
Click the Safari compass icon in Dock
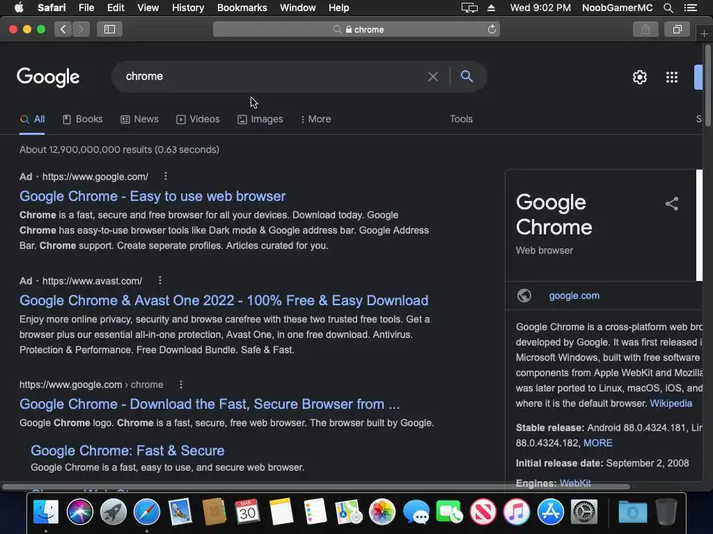point(146,512)
